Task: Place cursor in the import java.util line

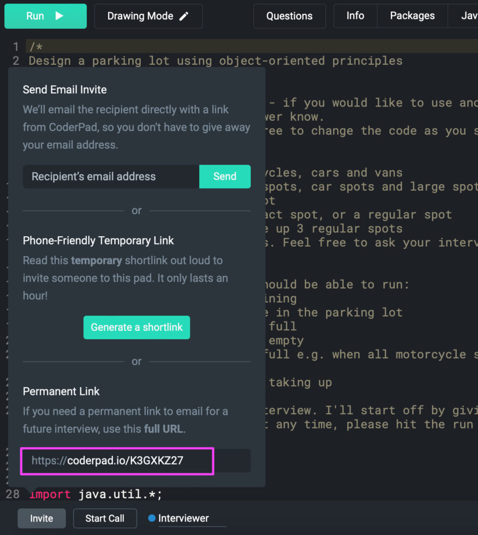Action: pyautogui.click(x=95, y=494)
